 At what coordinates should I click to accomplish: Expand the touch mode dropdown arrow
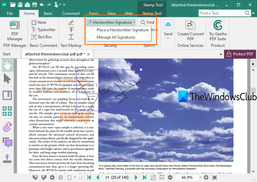pyautogui.click(x=60, y=5)
